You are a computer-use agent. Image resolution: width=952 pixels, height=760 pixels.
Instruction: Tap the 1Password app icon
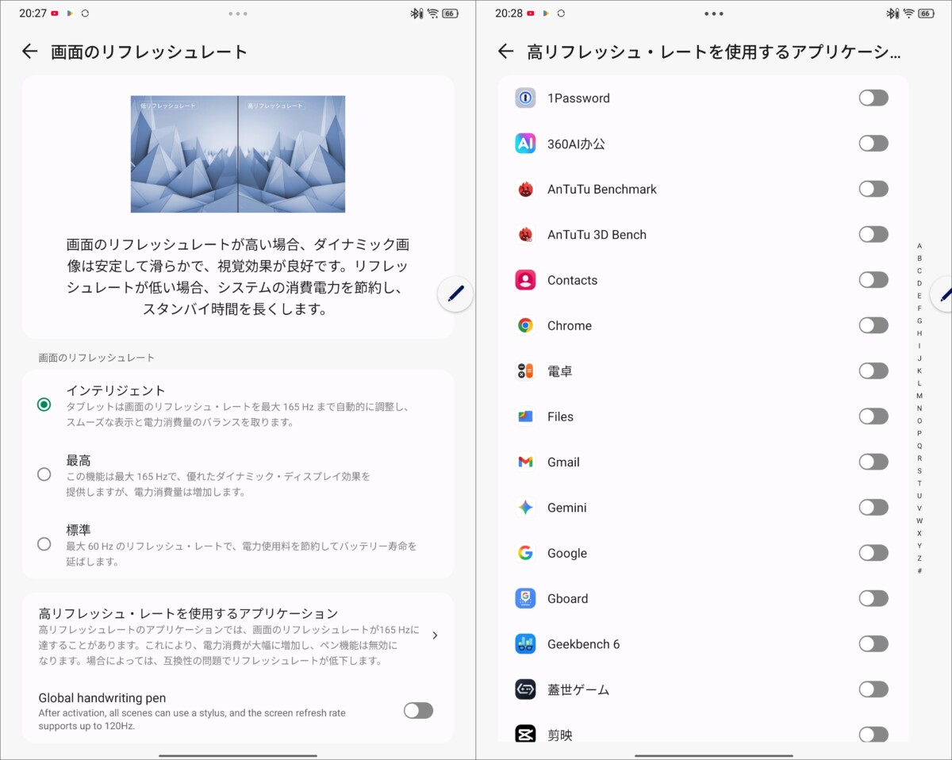(x=525, y=98)
